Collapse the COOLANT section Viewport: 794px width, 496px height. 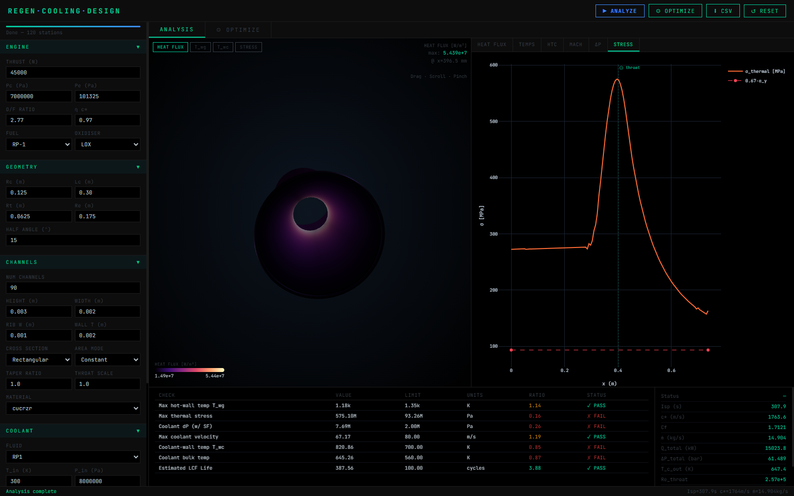[73, 431]
